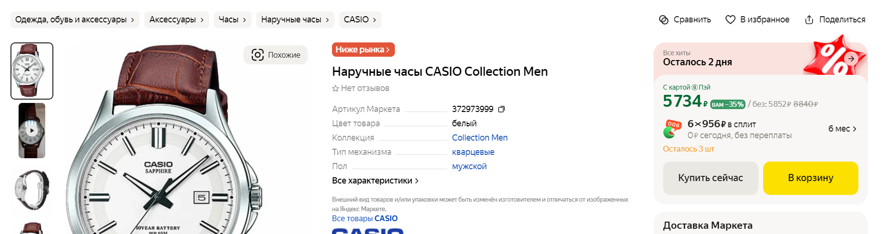Click the Поделиться share icon
This screenshot has height=234, width=886.
point(809,20)
